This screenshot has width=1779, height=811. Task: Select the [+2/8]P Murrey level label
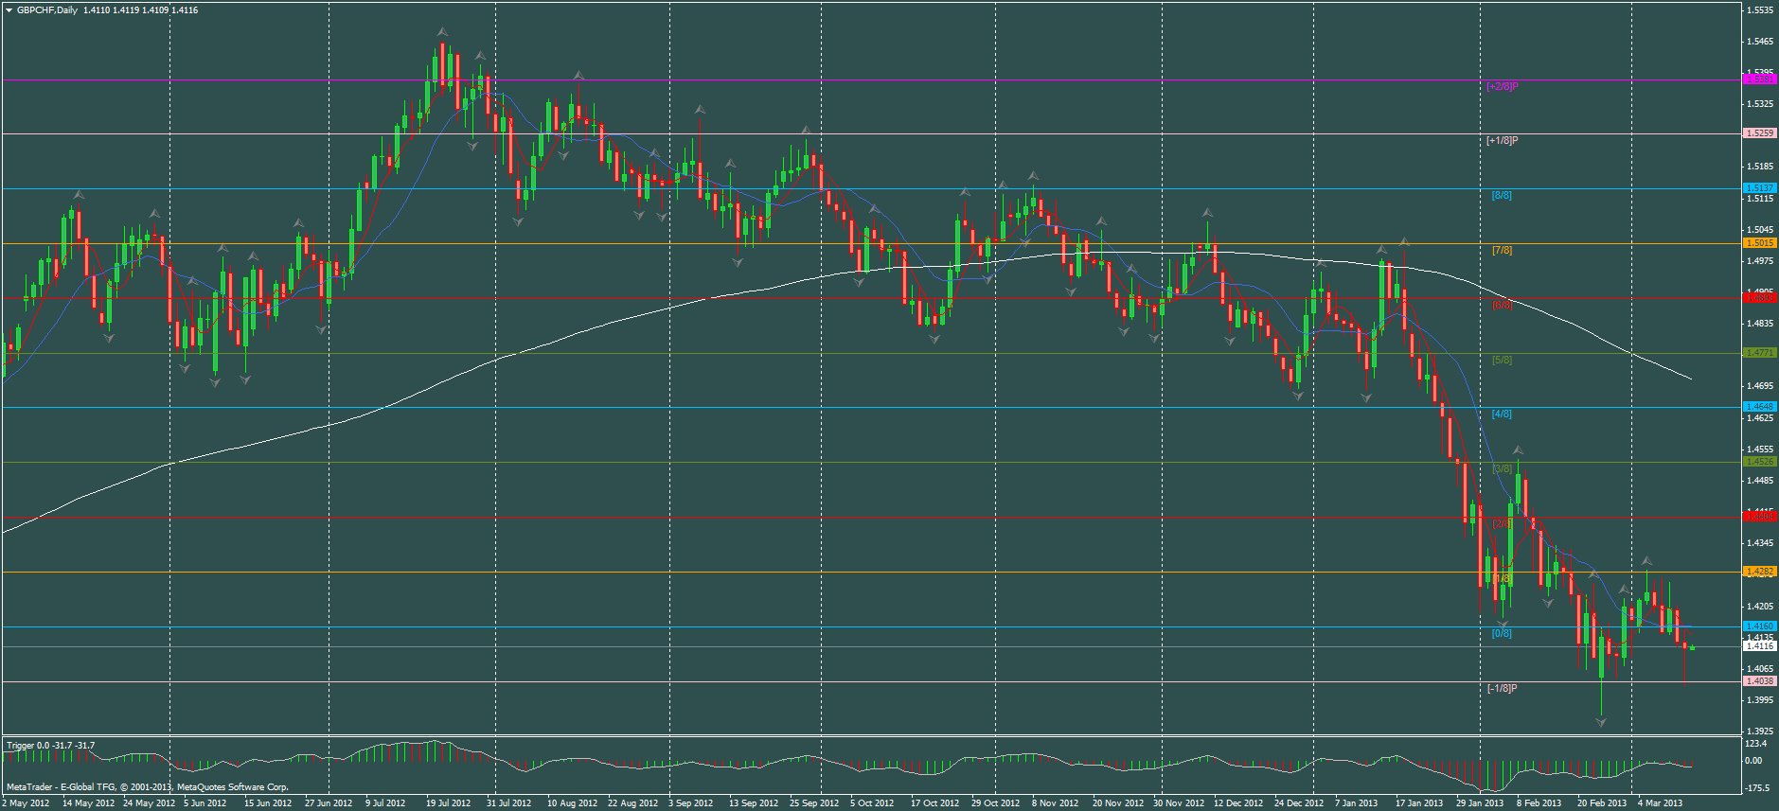1502,86
